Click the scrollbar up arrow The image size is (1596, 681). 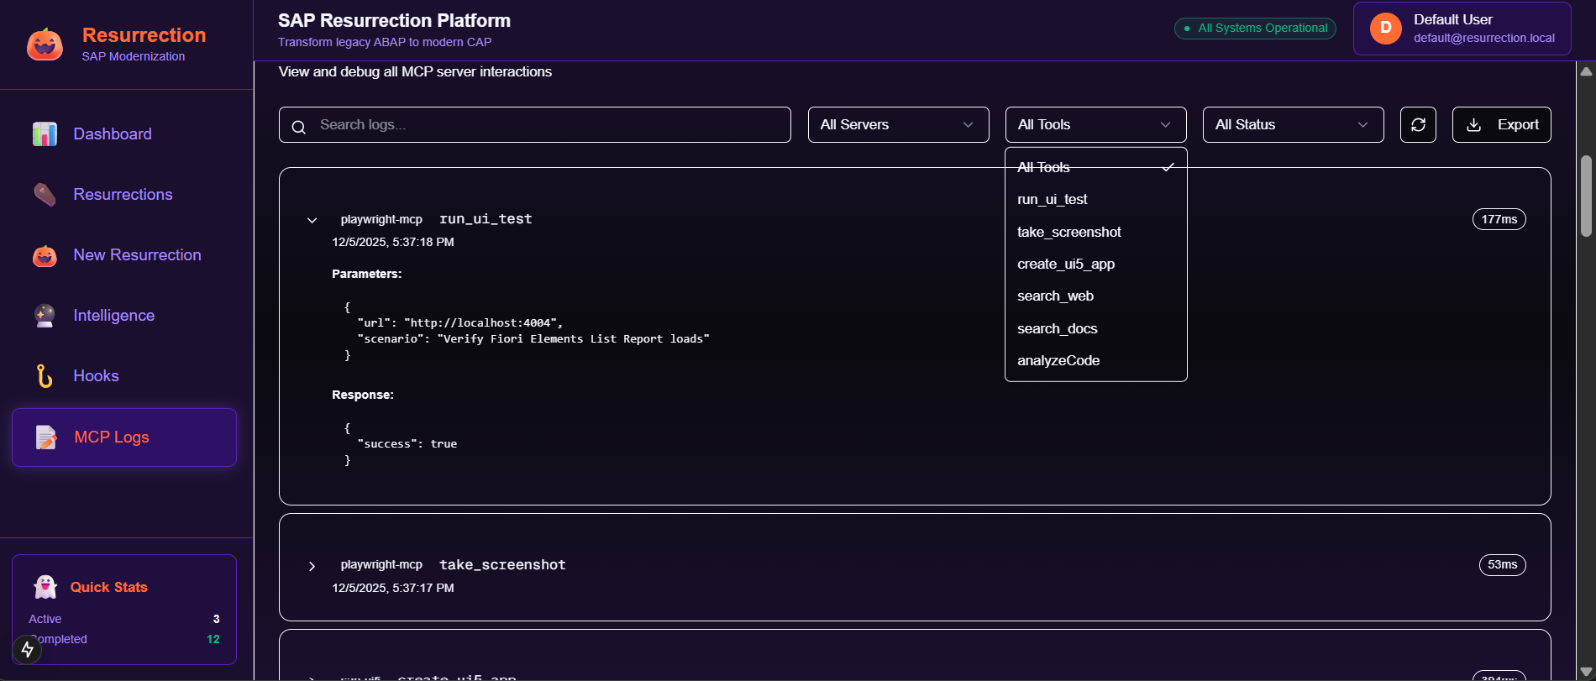1586,71
